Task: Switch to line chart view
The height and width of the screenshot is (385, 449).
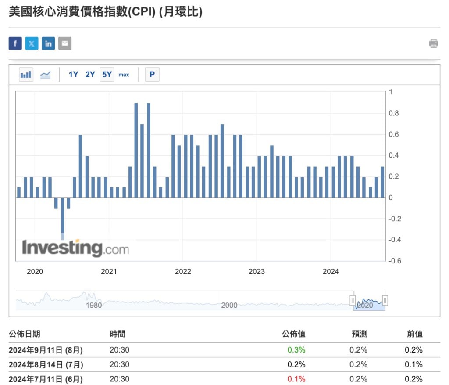Action: [x=45, y=75]
